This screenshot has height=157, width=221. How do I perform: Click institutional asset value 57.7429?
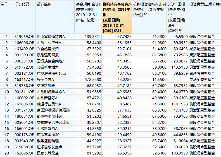124,37
